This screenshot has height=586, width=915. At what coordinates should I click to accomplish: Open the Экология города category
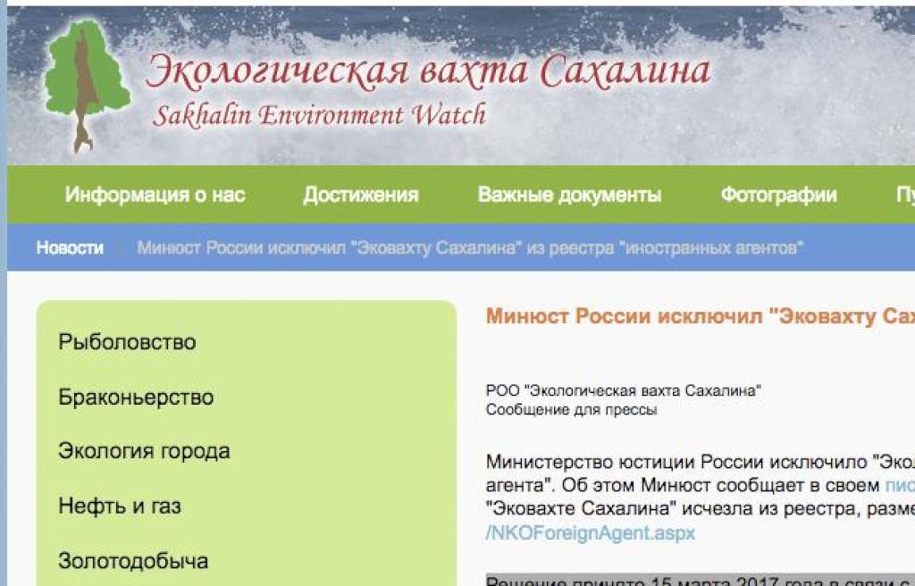coord(144,451)
